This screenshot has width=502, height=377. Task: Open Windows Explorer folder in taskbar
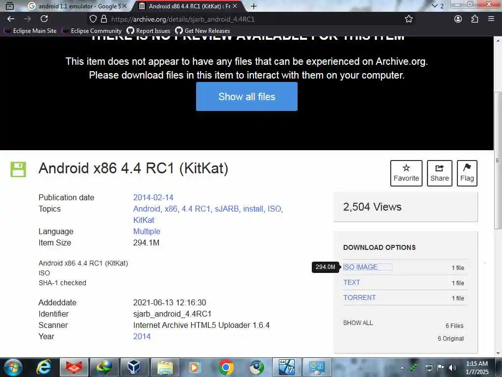pyautogui.click(x=165, y=367)
